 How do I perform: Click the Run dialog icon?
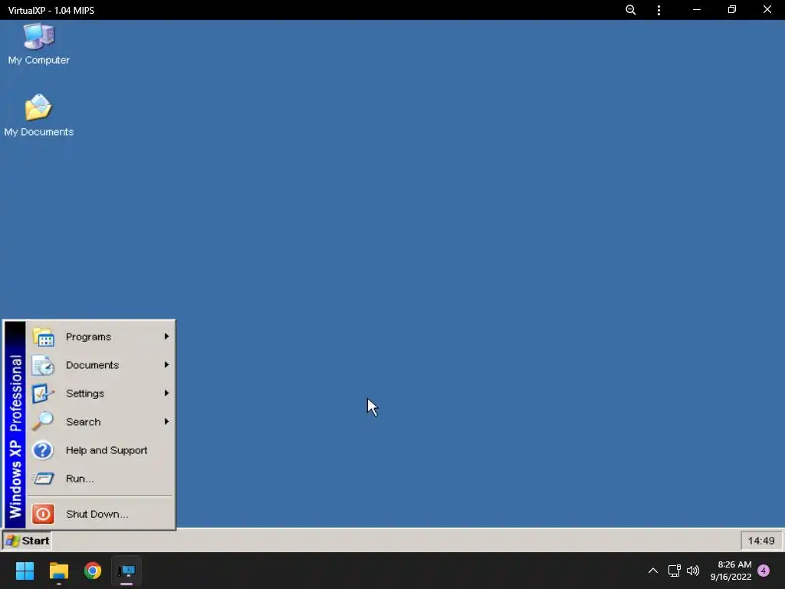[43, 479]
